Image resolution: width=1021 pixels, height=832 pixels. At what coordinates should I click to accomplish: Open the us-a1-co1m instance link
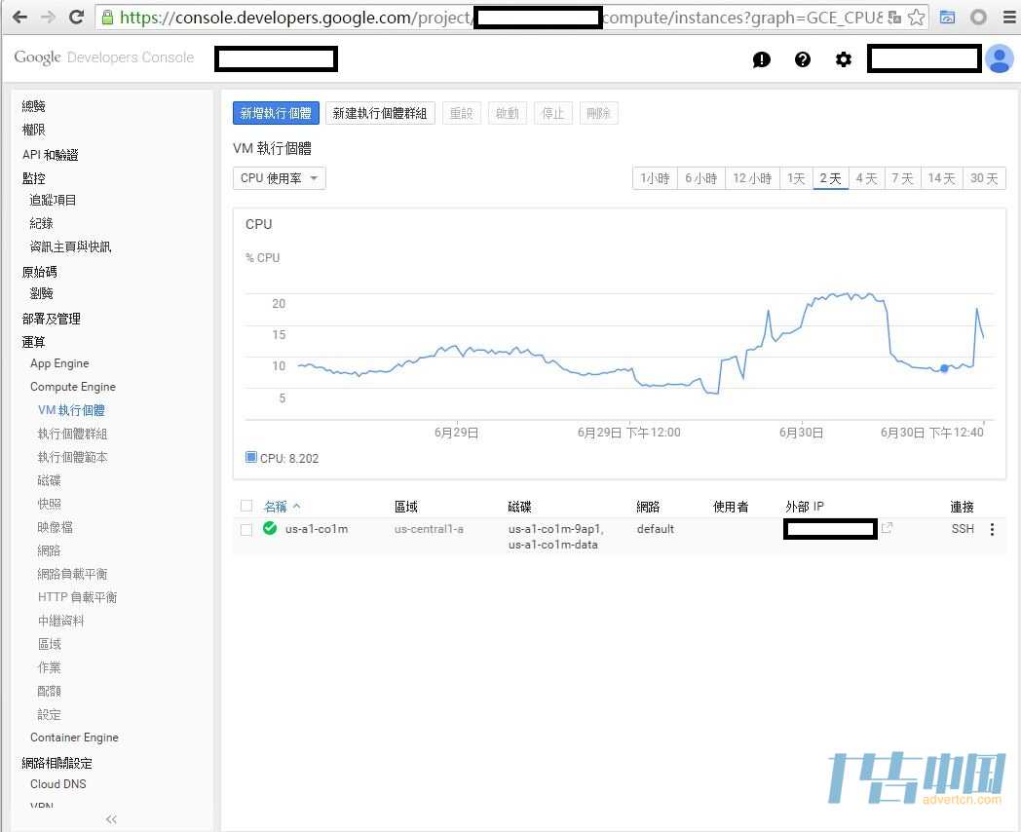click(317, 529)
